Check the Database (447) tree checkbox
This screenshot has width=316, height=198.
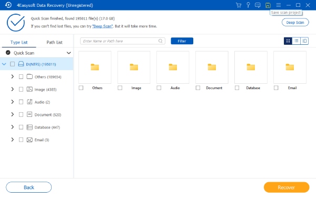pos(21,127)
